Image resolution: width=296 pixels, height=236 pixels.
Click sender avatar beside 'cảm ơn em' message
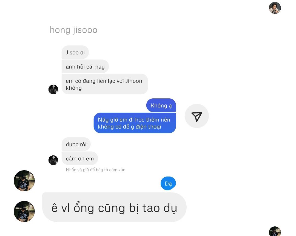(x=53, y=160)
